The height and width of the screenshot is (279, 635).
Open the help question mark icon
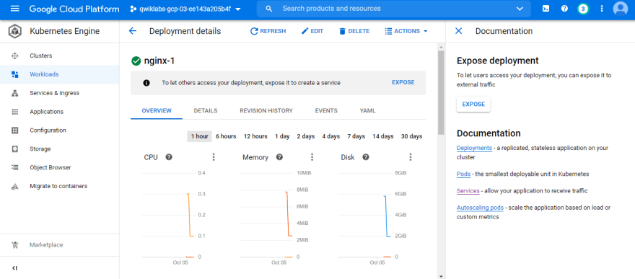click(564, 9)
